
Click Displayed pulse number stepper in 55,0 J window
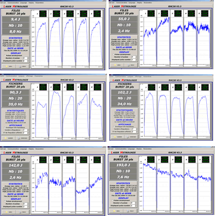[136, 59]
